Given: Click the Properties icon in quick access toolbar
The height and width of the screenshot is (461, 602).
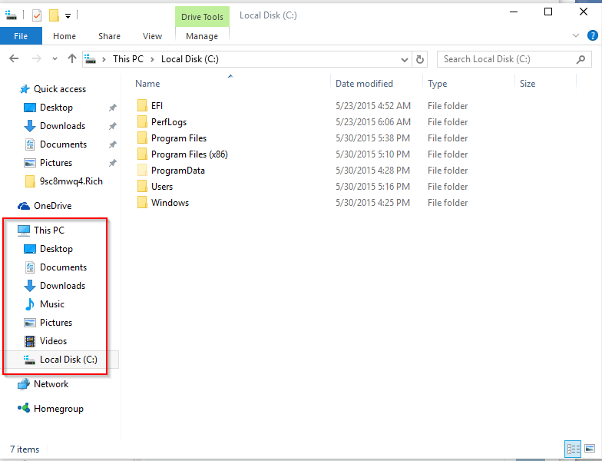Looking at the screenshot, I should coord(37,15).
